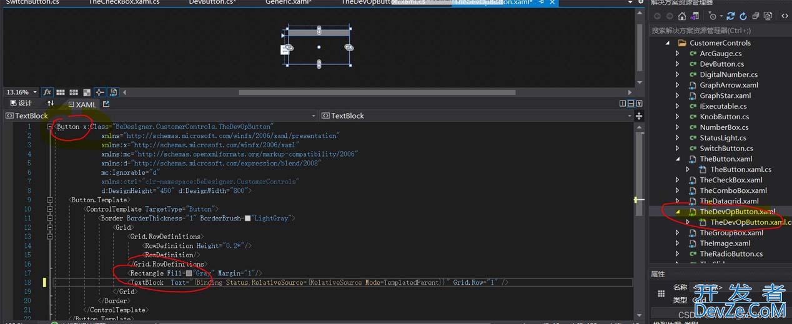Viewport: 792px width, 324px height.
Task: Toggle the fx effects button in designer toolbar
Action: pos(47,92)
